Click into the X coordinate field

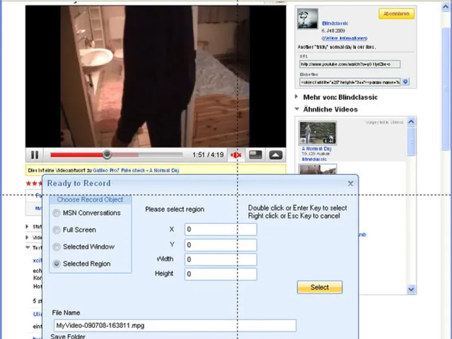point(220,229)
